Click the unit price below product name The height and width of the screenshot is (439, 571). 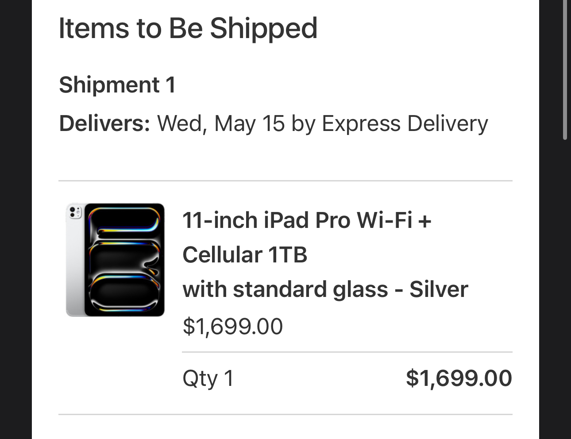pyautogui.click(x=232, y=327)
